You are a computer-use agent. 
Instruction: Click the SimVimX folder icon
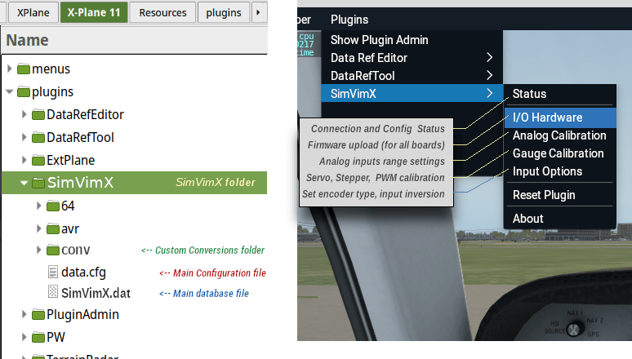[x=38, y=183]
